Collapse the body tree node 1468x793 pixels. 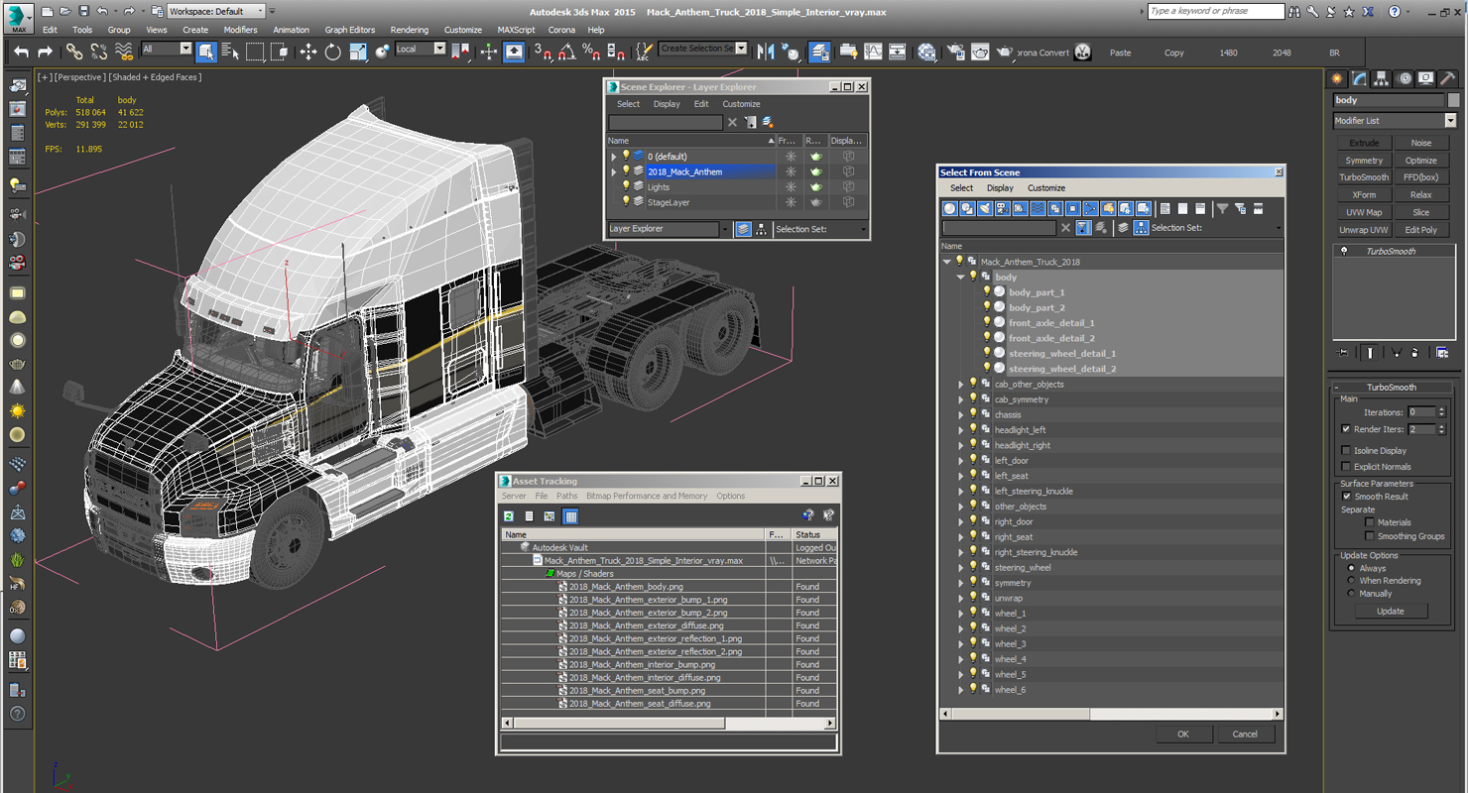(x=960, y=278)
